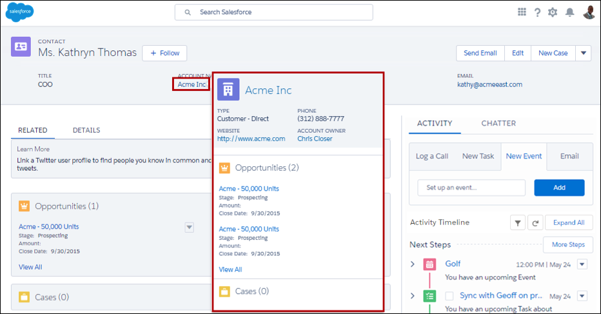This screenshot has width=601, height=314.
Task: Click the Opportunities crown icon in hover panel
Action: coord(224,168)
